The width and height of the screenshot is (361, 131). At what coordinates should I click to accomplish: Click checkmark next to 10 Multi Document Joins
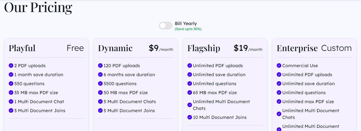pos(190,117)
